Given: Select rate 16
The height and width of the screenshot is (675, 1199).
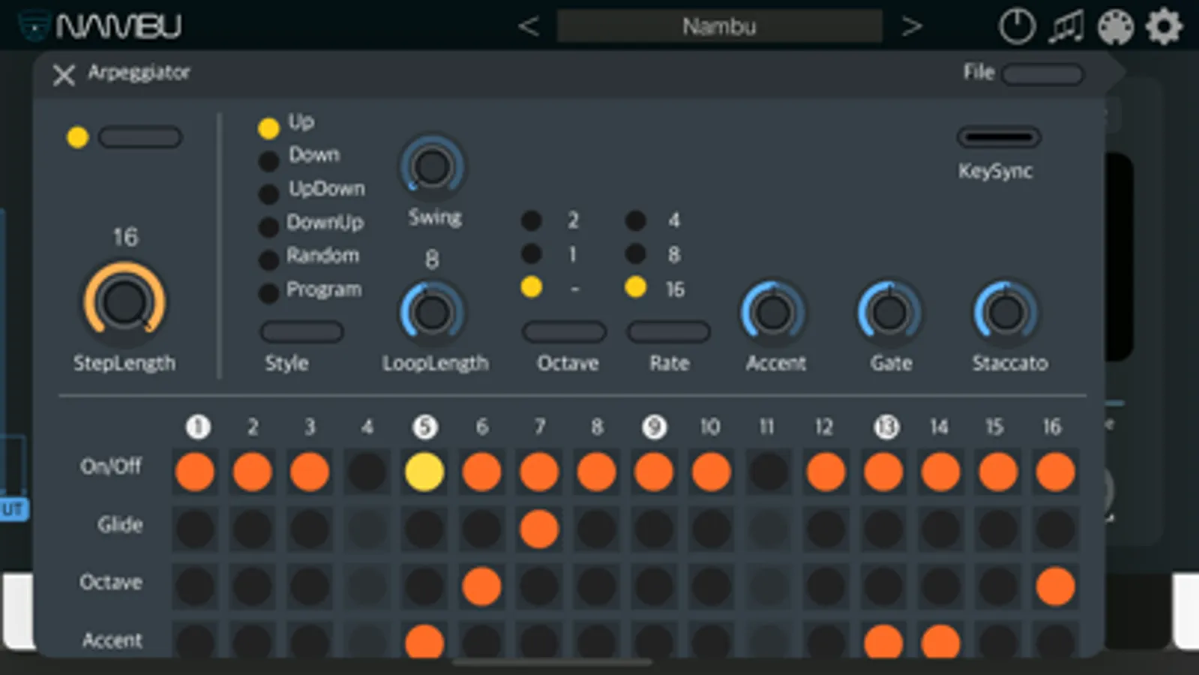Looking at the screenshot, I should pyautogui.click(x=635, y=287).
